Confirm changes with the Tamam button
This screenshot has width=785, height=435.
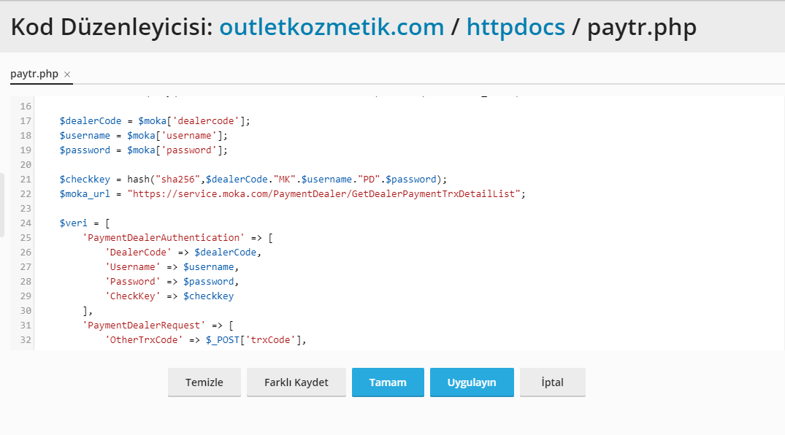click(388, 382)
